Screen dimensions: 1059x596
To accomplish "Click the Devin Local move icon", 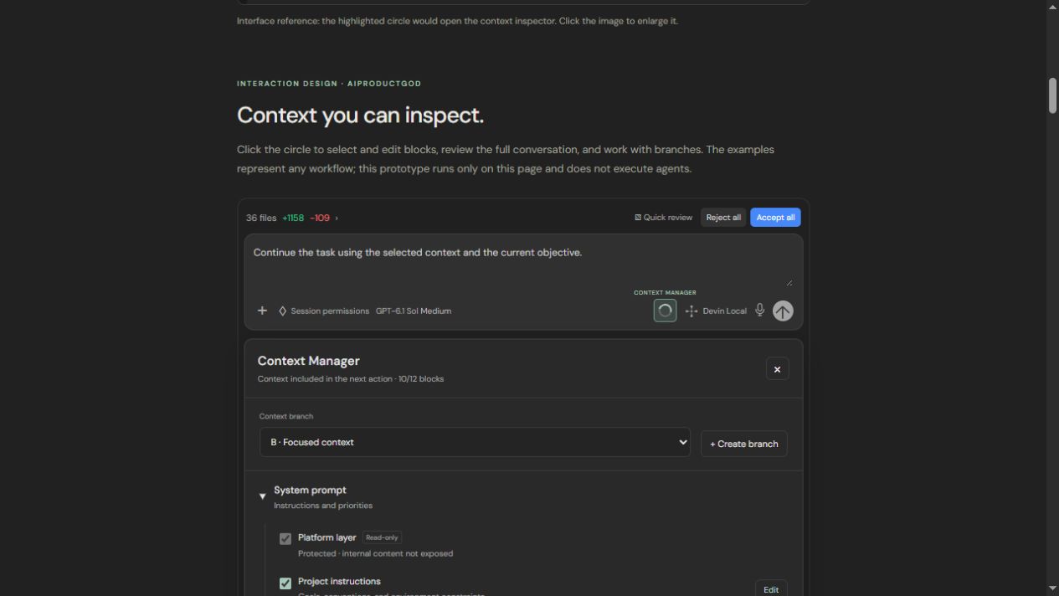I will point(691,311).
